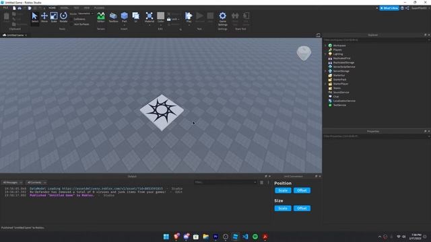Open the Toolbox
431x242 pixels.
point(113,17)
